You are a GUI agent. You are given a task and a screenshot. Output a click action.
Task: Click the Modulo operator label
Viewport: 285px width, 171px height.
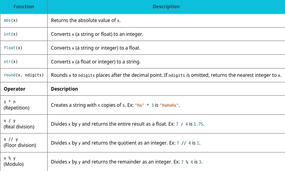pos(14,164)
